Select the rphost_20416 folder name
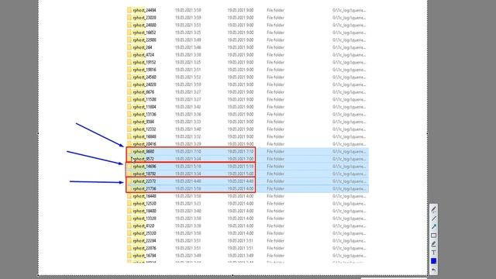 [x=144, y=144]
